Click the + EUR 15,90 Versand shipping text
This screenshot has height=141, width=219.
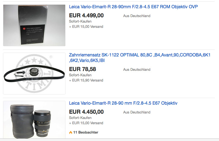(x=86, y=80)
